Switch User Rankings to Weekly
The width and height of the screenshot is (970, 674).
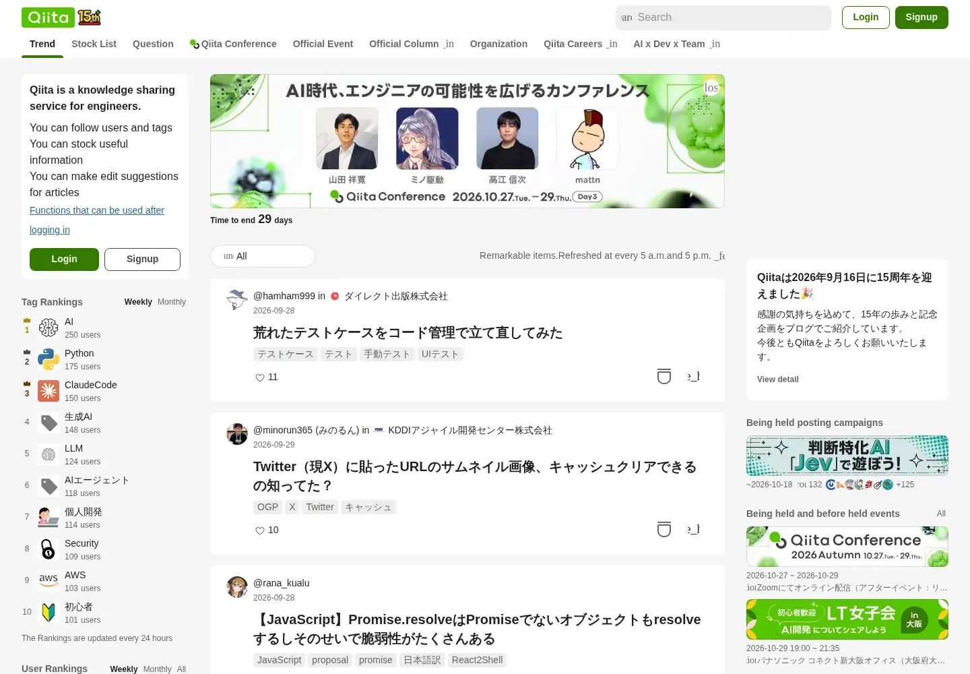(x=124, y=669)
